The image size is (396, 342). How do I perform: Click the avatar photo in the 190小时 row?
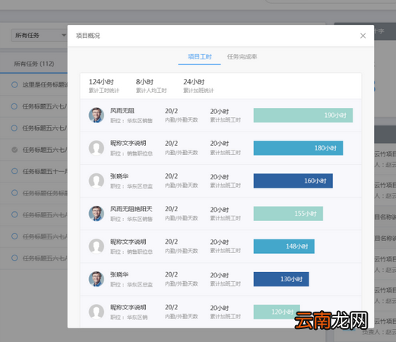pyautogui.click(x=97, y=115)
